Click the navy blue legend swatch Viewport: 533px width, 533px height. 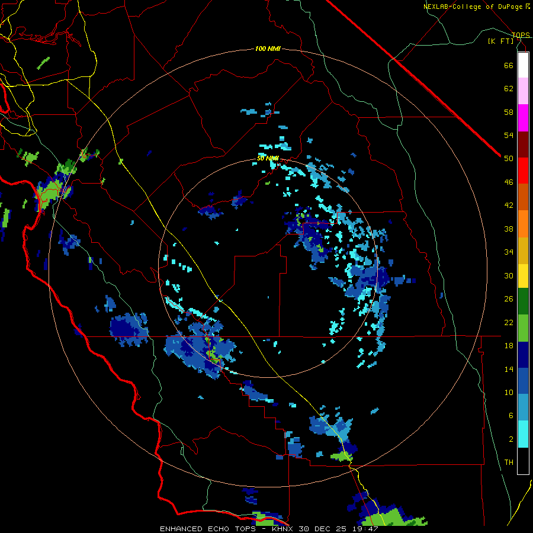(x=523, y=355)
